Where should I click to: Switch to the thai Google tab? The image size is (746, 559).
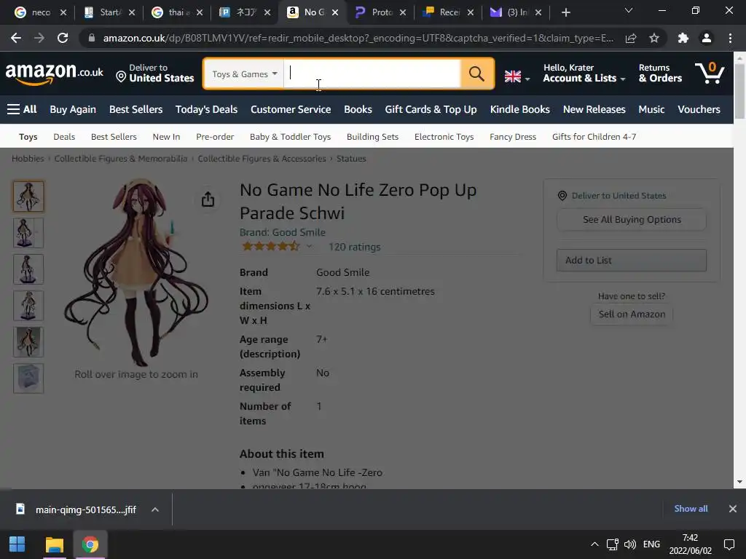(178, 12)
